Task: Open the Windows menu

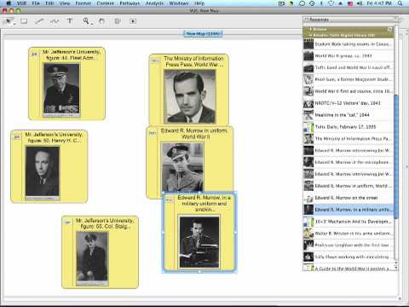Action: tap(179, 3)
